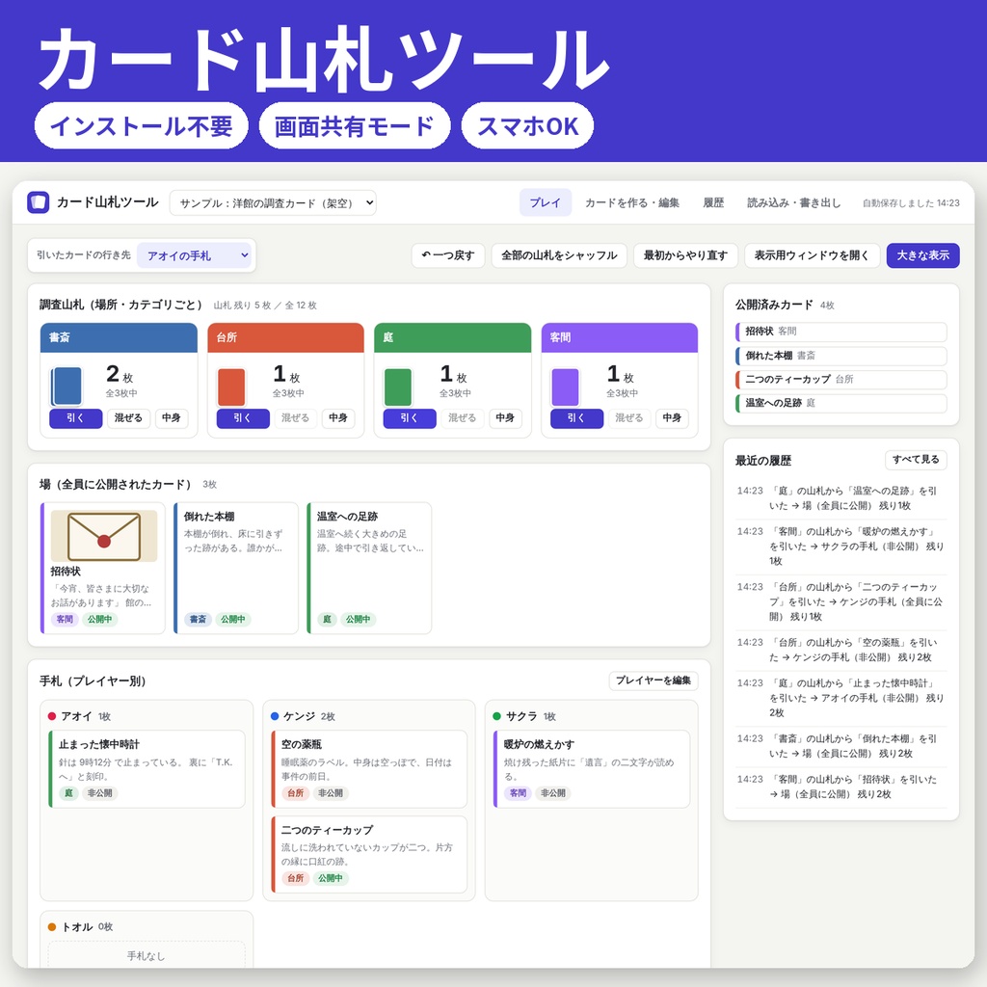Screen dimensions: 987x987
Task: Select 二つのティーカップ row in 公開済みカード
Action: pyautogui.click(x=840, y=380)
